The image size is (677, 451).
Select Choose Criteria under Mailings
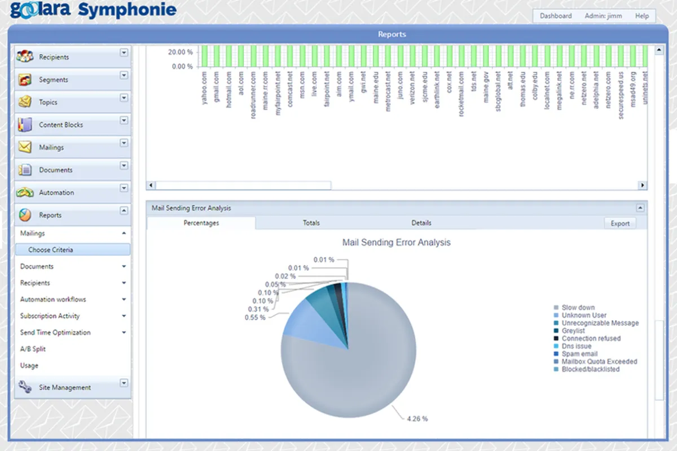[x=72, y=250]
